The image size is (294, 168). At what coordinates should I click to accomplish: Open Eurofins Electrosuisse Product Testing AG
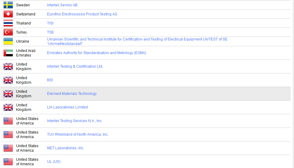82,14
